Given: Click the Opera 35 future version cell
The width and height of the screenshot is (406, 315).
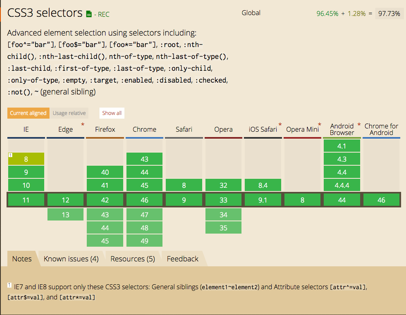Looking at the screenshot, I should pos(223,228).
